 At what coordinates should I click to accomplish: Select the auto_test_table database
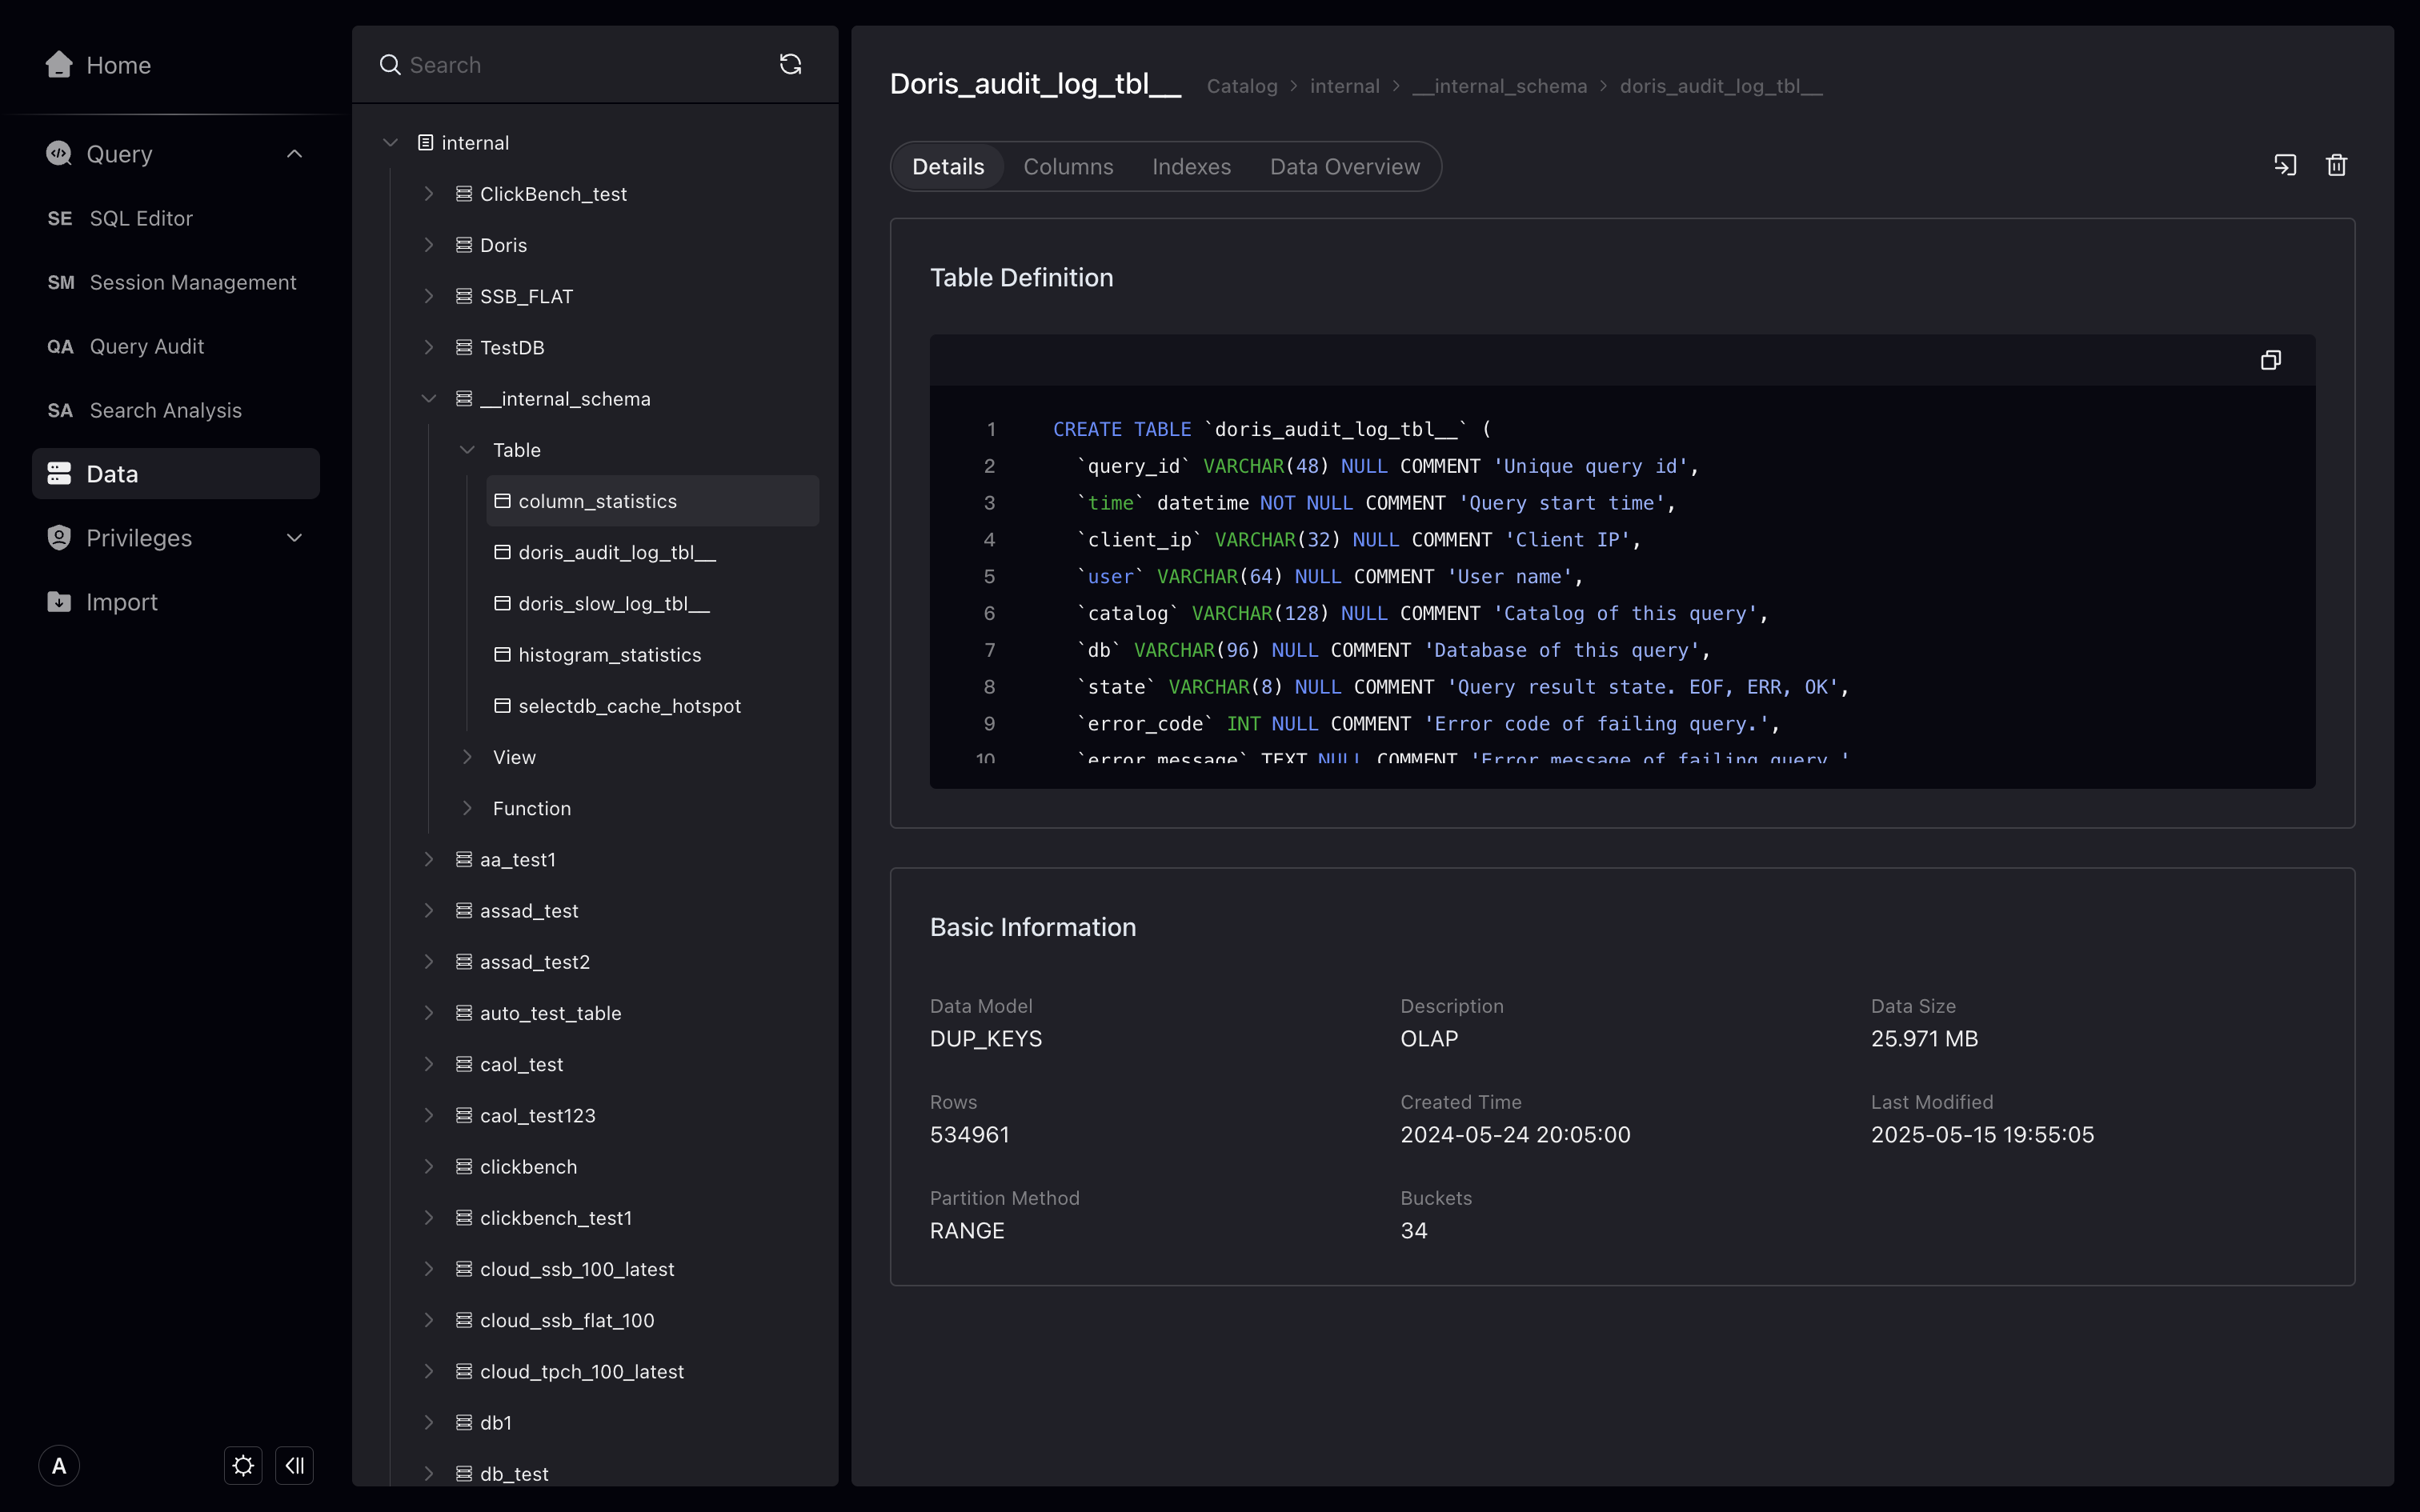551,1013
